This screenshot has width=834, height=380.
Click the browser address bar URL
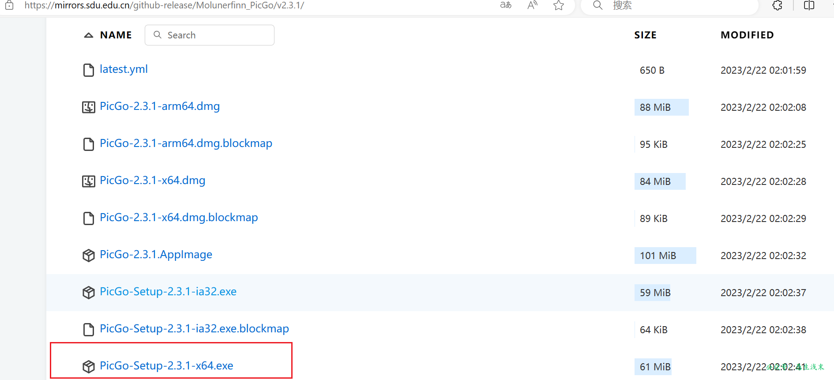coord(164,5)
